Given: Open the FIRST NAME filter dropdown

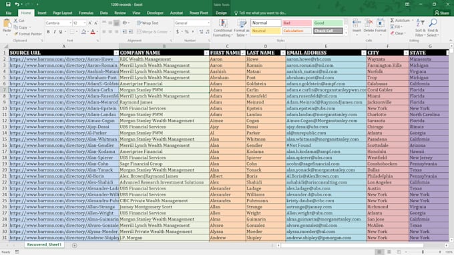Looking at the screenshot, I should 243,53.
